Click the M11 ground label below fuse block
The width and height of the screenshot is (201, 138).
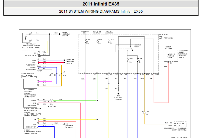[118, 97]
